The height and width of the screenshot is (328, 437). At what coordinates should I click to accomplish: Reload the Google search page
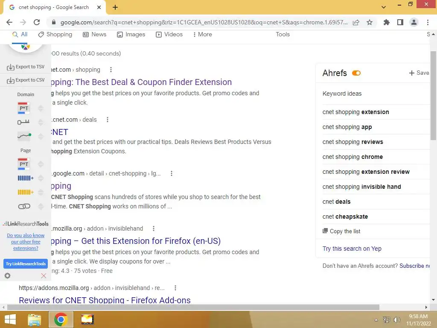37,22
